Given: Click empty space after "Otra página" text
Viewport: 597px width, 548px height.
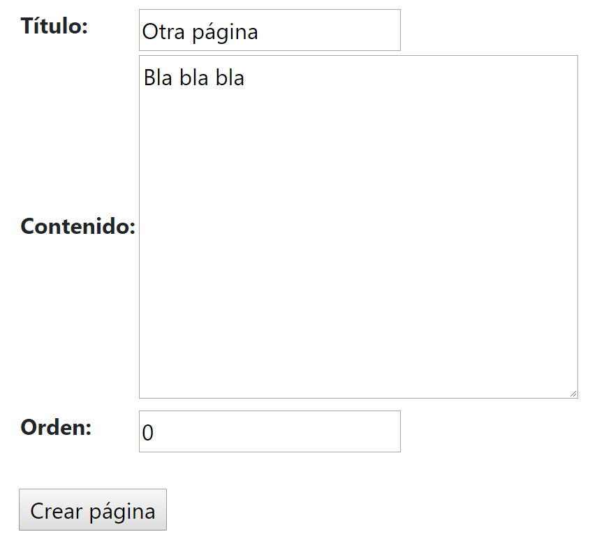Looking at the screenshot, I should (330, 31).
